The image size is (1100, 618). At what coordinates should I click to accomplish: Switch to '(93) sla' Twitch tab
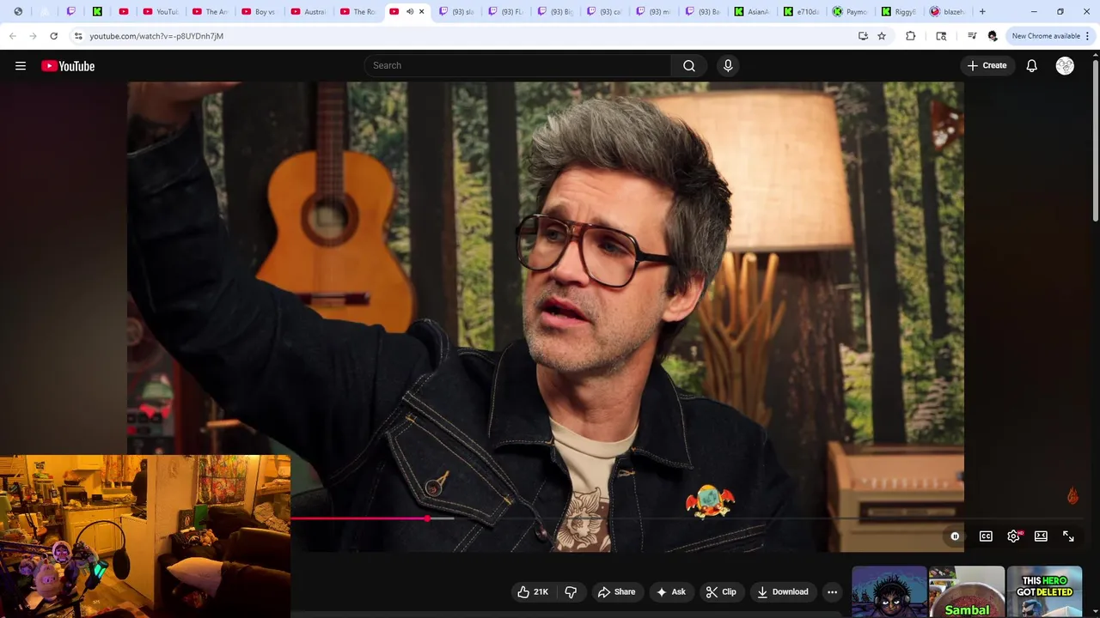(x=456, y=12)
